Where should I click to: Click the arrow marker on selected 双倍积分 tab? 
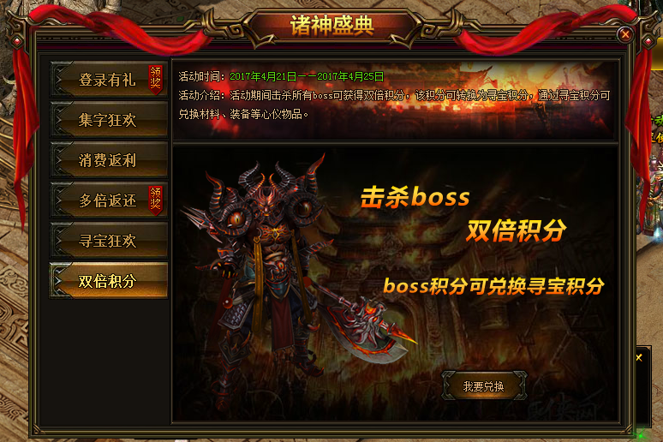[59, 280]
